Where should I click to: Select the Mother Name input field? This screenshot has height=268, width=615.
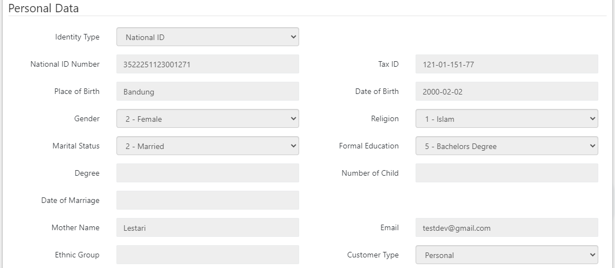click(207, 228)
